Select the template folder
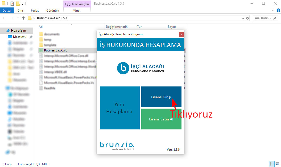281x167 pixels. pyautogui.click(x=50, y=45)
